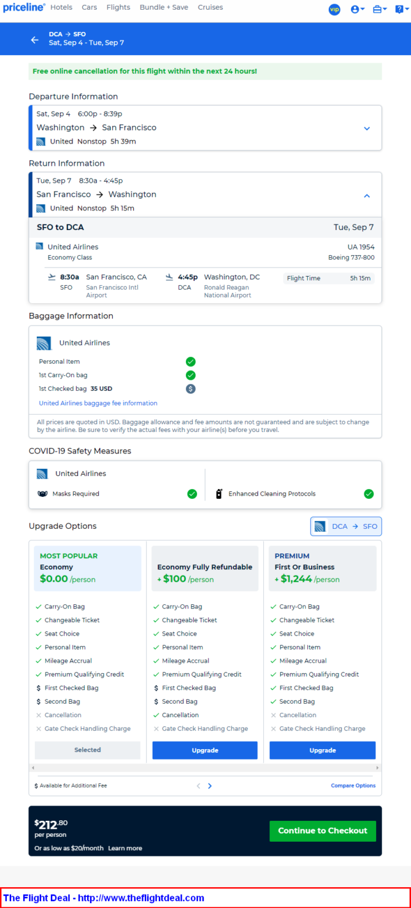Viewport: 411px width, 908px height.
Task: Click the upgrade options horizontal scrollbar
Action: click(x=205, y=768)
